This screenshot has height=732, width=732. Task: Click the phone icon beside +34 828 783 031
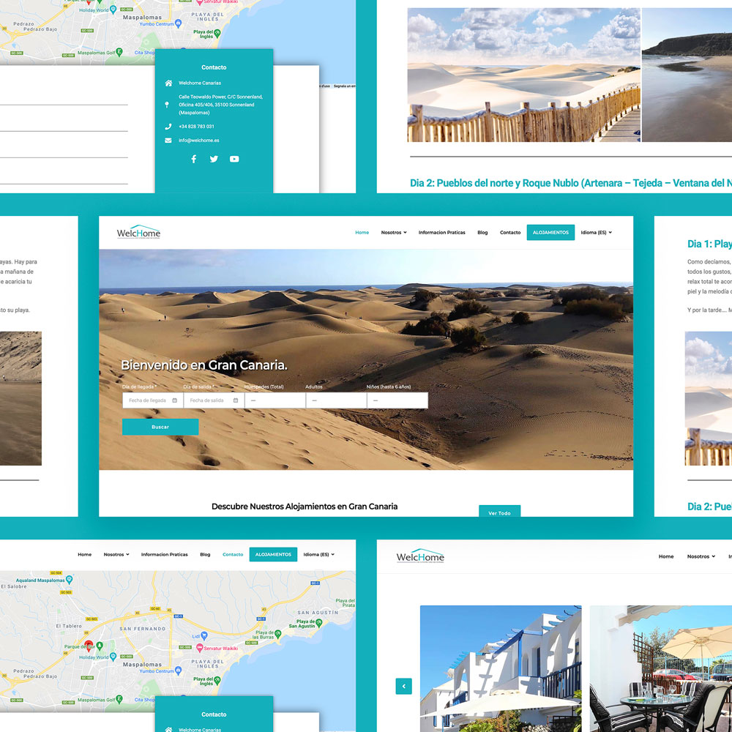(x=168, y=127)
